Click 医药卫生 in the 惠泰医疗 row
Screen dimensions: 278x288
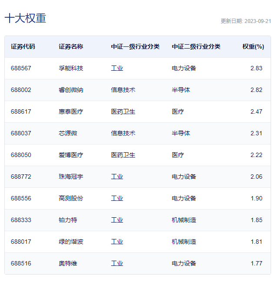(x=123, y=111)
